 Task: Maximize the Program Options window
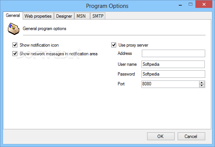190,5
